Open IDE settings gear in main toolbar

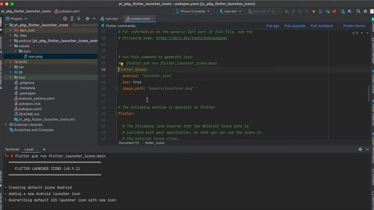coord(365,12)
